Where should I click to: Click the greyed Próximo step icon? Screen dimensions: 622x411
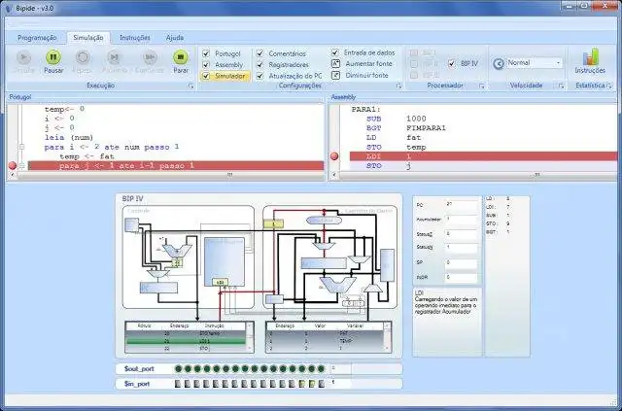pos(115,58)
